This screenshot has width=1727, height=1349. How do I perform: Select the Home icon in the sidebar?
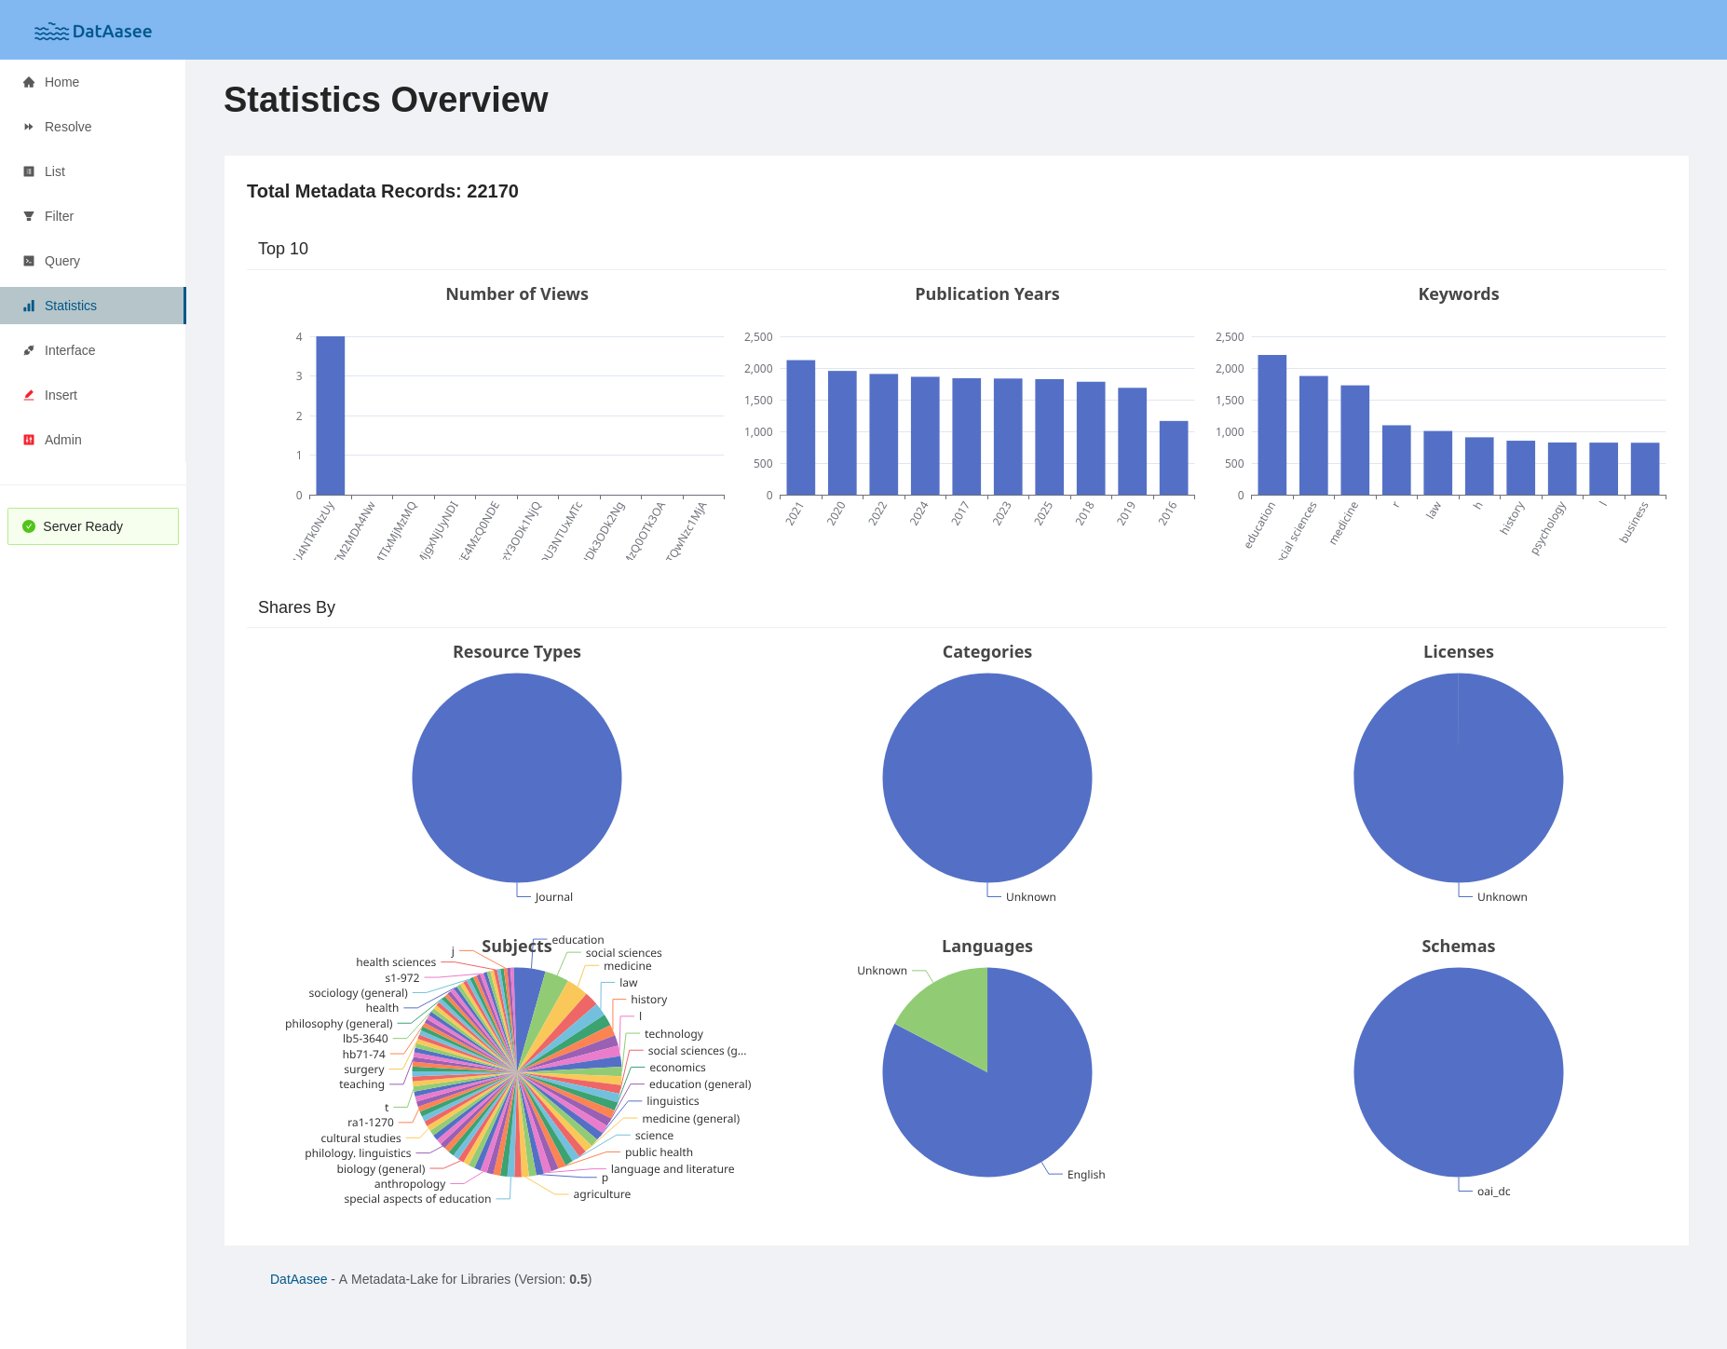click(28, 82)
